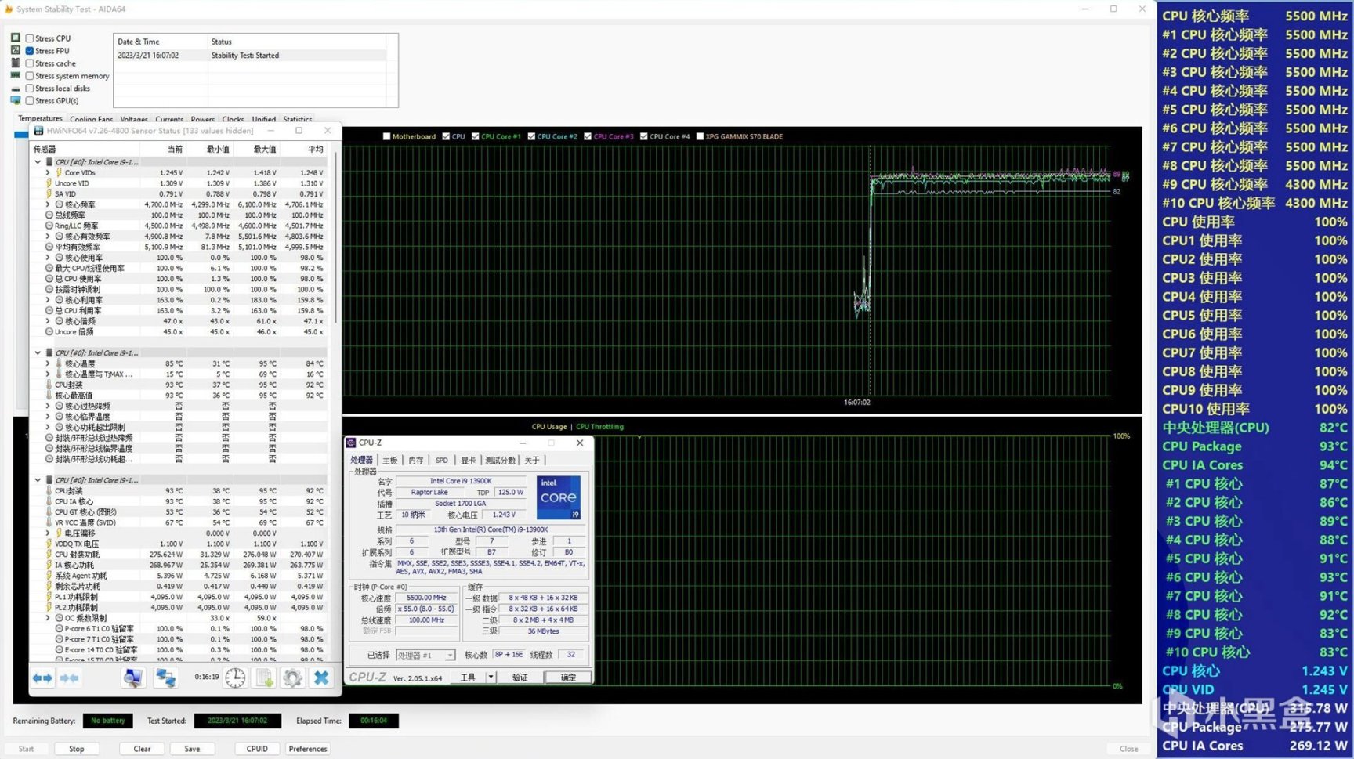Open Preferences in AIDA64
Screen dimensions: 1354x759
click(x=308, y=749)
